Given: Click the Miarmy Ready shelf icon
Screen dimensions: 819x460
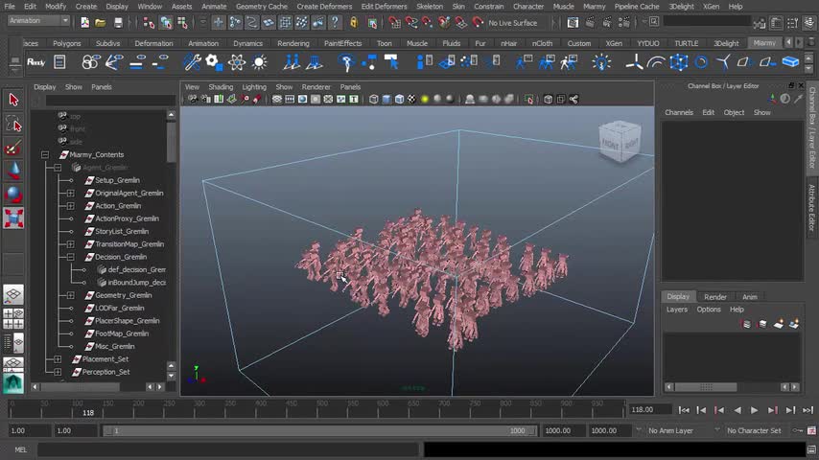Looking at the screenshot, I should coord(35,62).
